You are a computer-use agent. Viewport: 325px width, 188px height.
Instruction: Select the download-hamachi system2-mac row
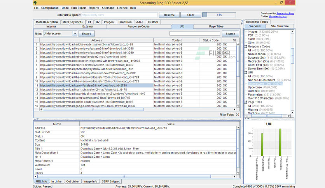[x=135, y=89]
